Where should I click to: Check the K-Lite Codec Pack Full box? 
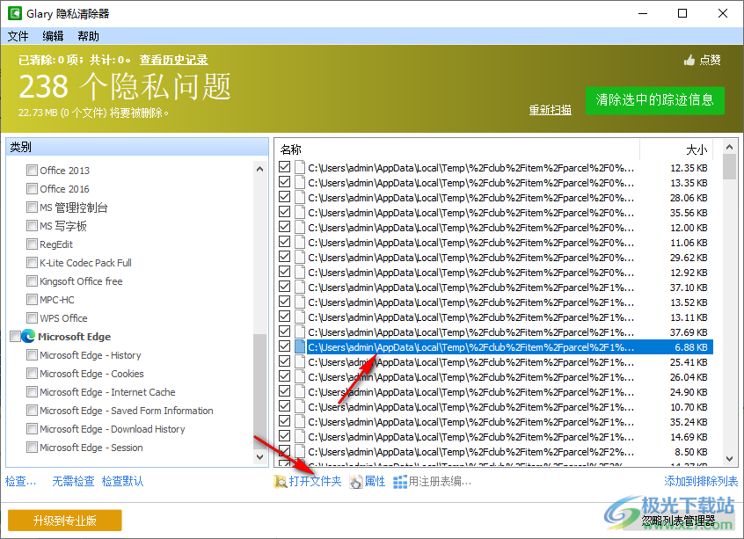[x=32, y=262]
